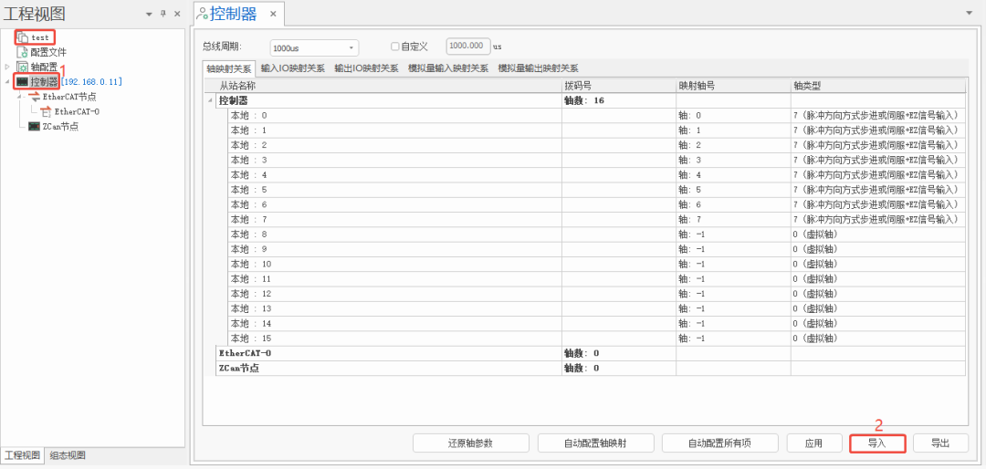Viewport: 986px width, 469px height.
Task: Close the 工程视图 panel
Action: 177,13
